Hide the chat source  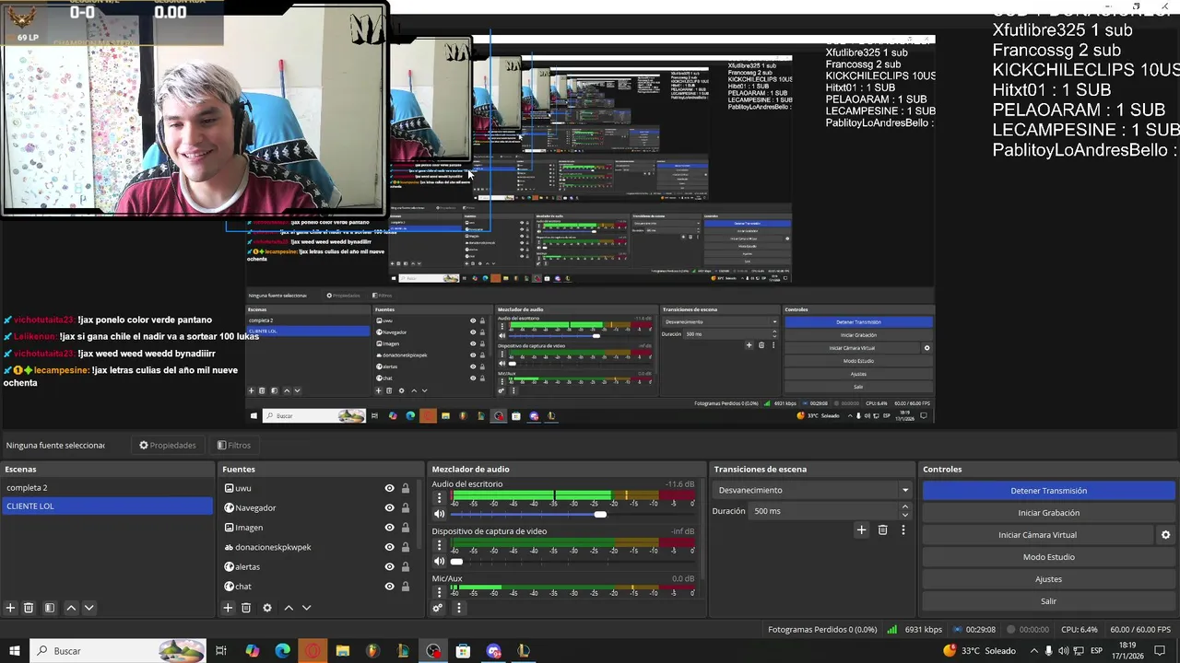tap(389, 587)
